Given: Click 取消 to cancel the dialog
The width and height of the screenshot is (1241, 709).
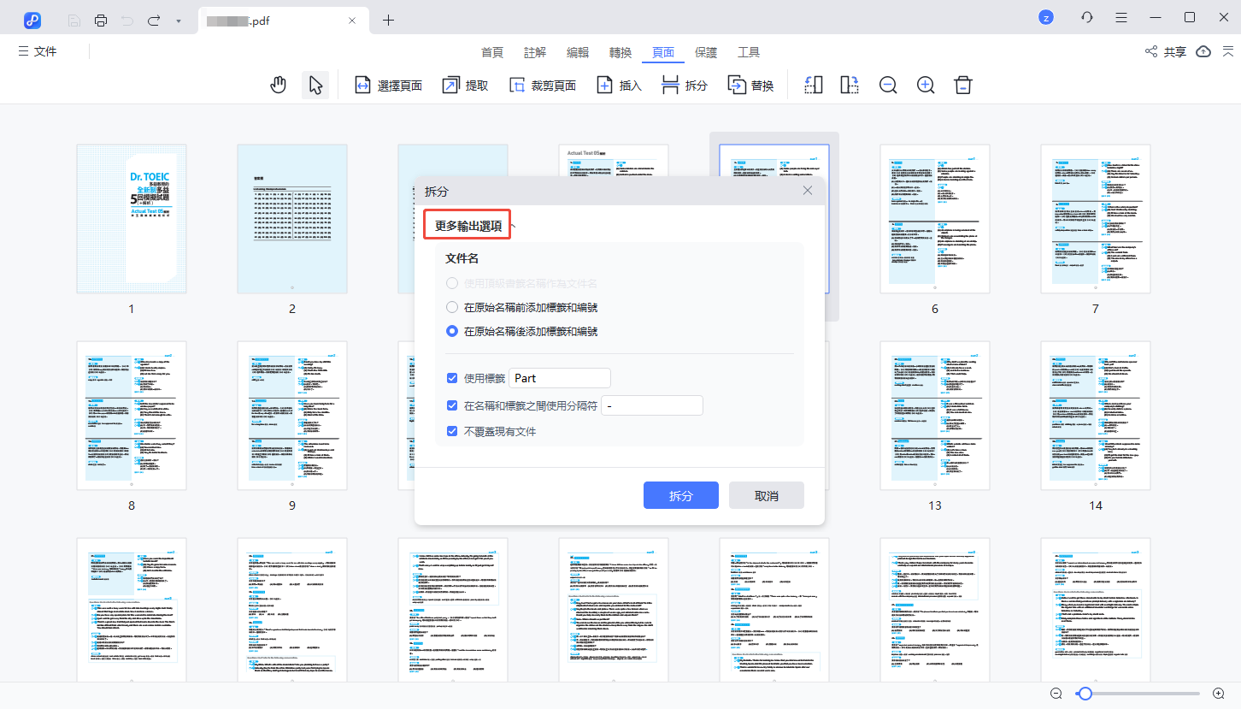Looking at the screenshot, I should coord(766,496).
